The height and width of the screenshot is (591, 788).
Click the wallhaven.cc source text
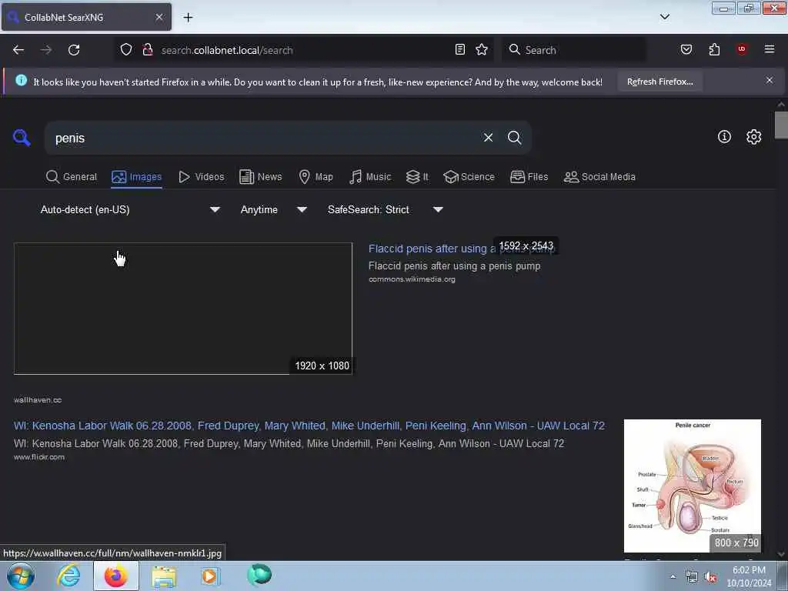pos(38,400)
